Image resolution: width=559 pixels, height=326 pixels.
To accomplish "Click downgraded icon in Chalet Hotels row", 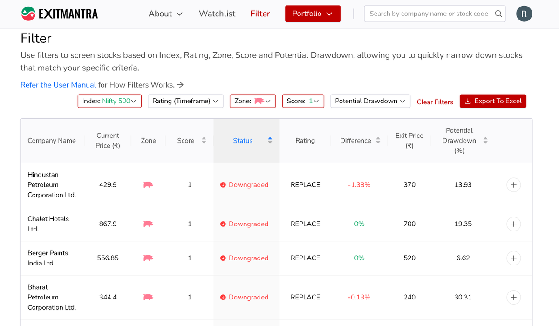I will [x=223, y=224].
